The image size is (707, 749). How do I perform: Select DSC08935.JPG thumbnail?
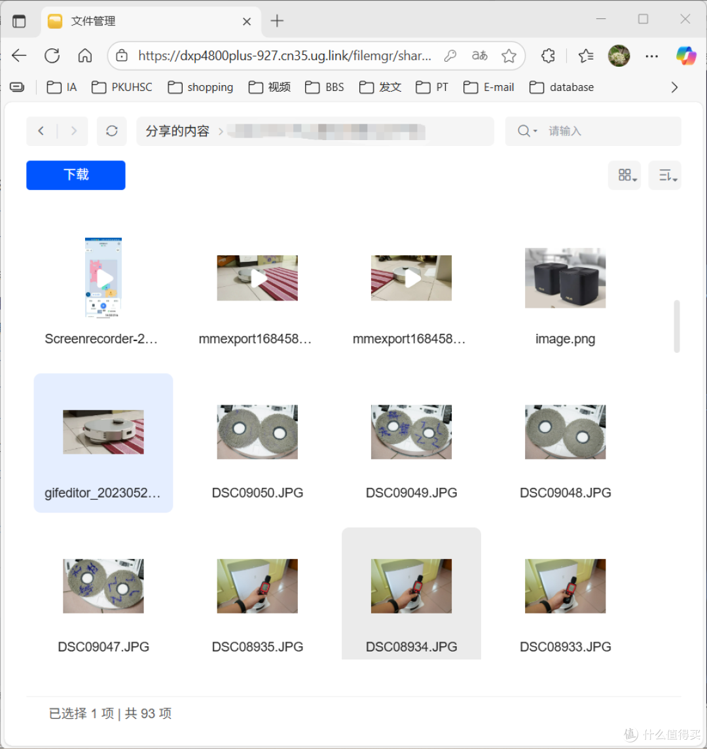pos(257,586)
